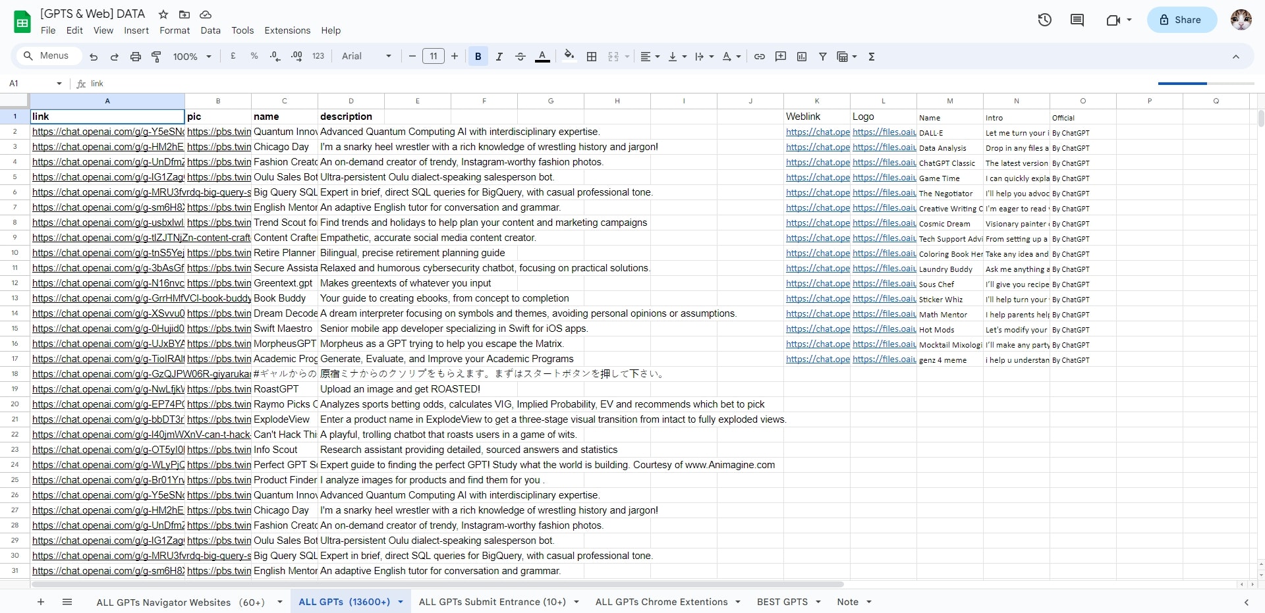Screen dimensions: 1265x613
Task: Open the Data menu
Action: [x=210, y=30]
